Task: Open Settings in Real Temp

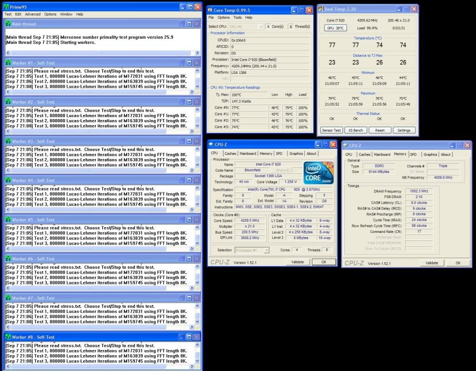Action: [x=404, y=130]
